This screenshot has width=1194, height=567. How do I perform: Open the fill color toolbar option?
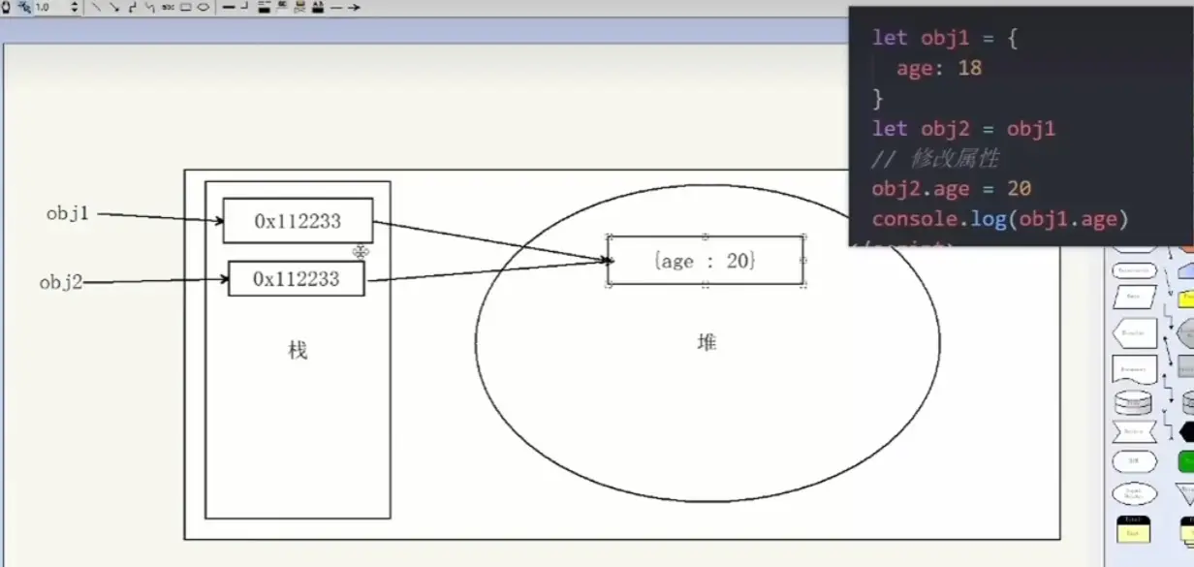pos(265,7)
